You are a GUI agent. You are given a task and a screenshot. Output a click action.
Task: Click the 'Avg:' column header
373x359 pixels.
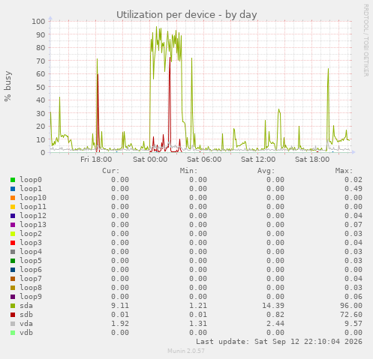(x=266, y=171)
